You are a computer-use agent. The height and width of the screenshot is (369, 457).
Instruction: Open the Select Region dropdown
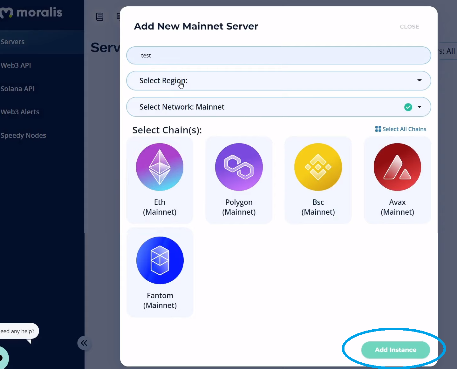click(278, 81)
